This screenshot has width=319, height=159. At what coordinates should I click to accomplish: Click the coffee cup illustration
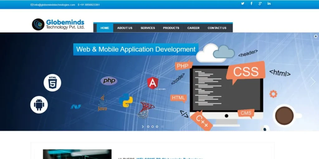(287, 116)
